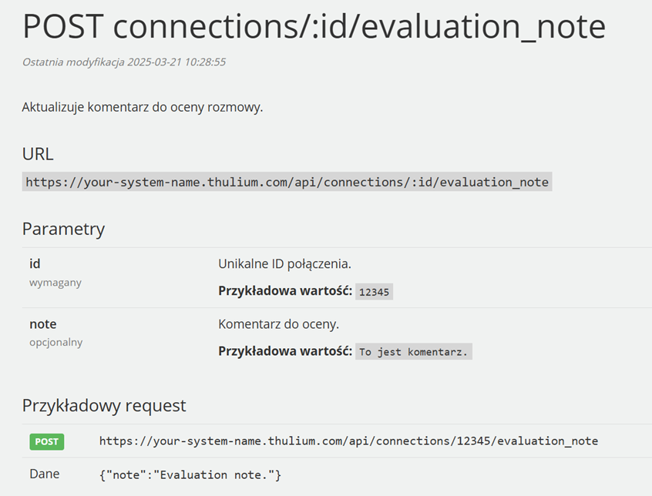Image resolution: width=652 pixels, height=496 pixels.
Task: Click the JSON body with Evaluation note
Action: (190, 474)
